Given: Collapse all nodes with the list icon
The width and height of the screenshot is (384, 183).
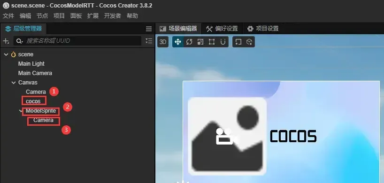Looking at the screenshot, I should (x=149, y=41).
